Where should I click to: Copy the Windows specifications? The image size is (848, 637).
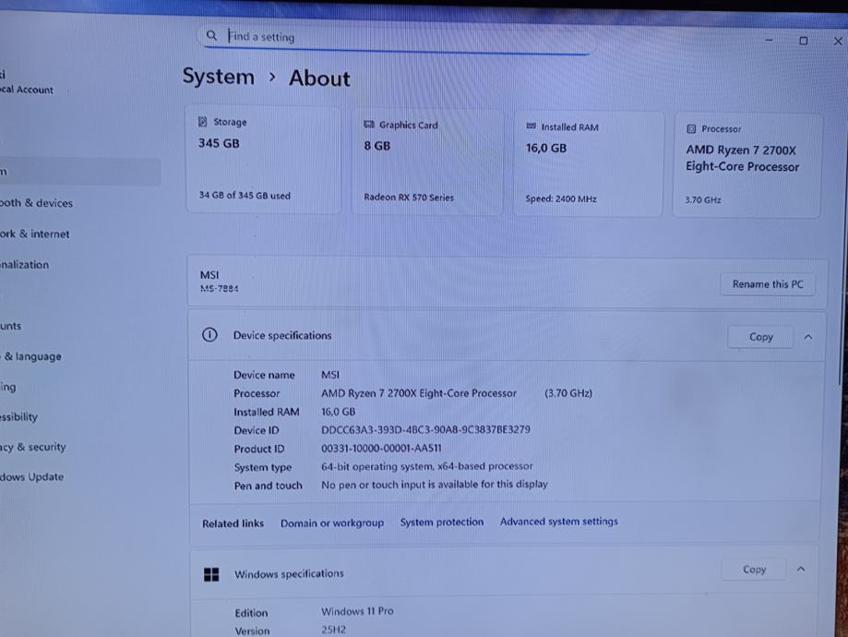pos(754,570)
